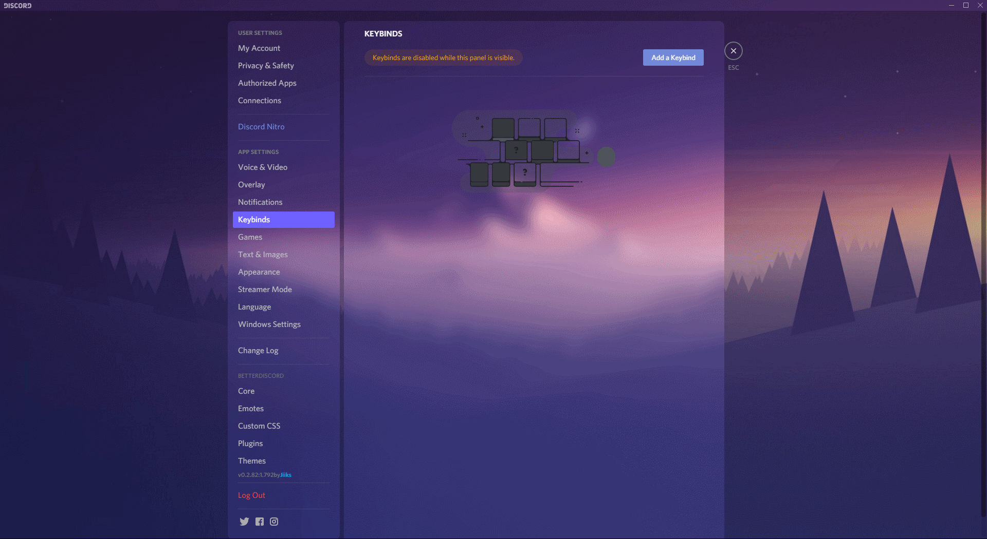Open Discord Nitro page
The image size is (987, 539).
coord(284,127)
